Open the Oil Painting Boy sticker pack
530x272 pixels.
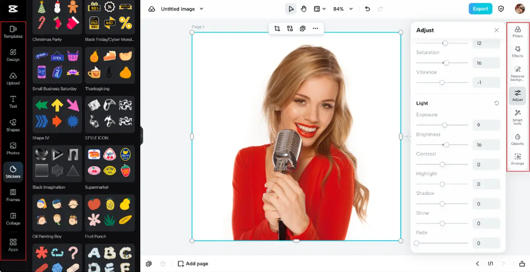click(x=57, y=213)
